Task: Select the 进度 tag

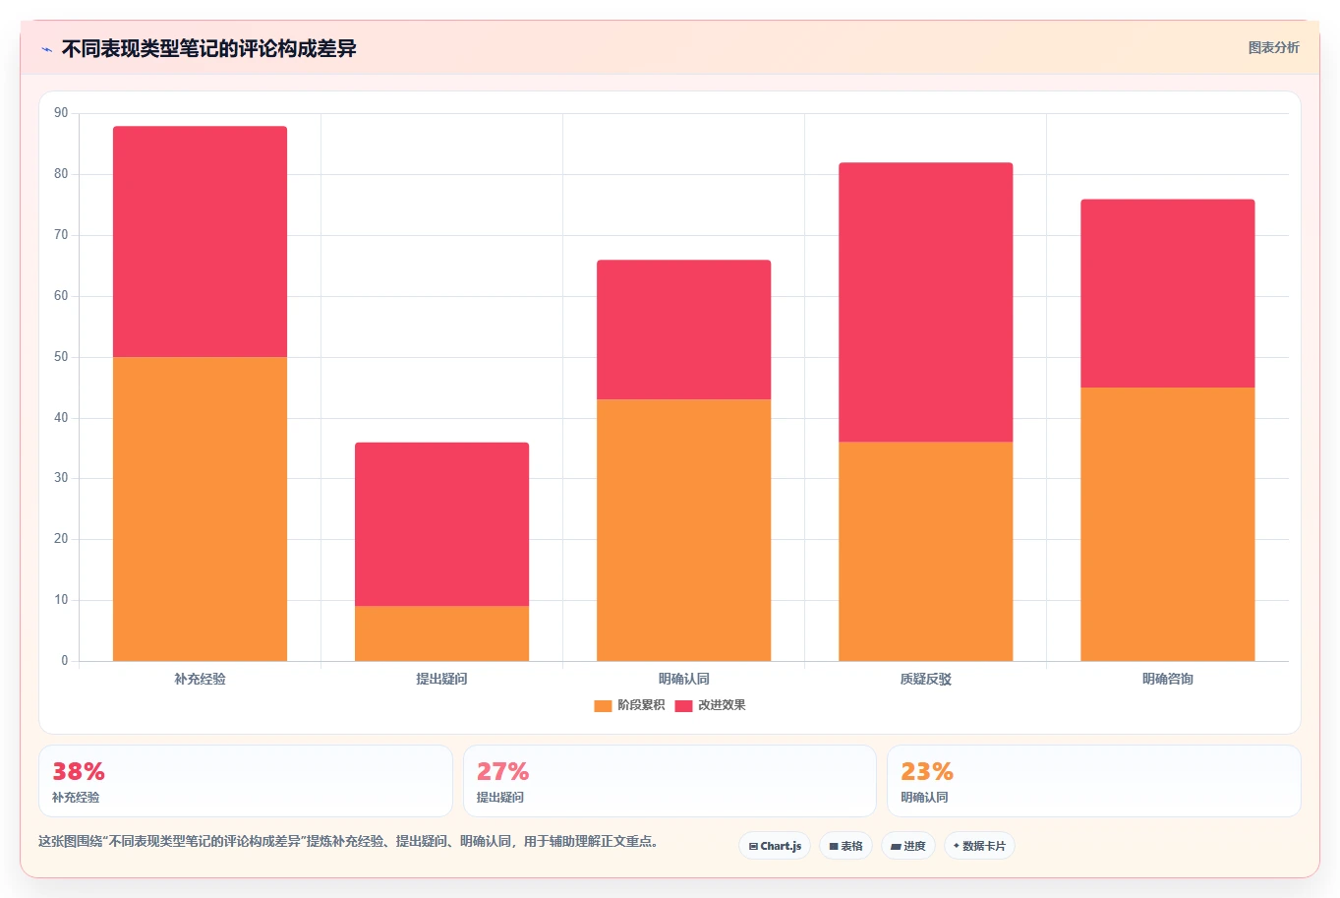Action: click(907, 846)
